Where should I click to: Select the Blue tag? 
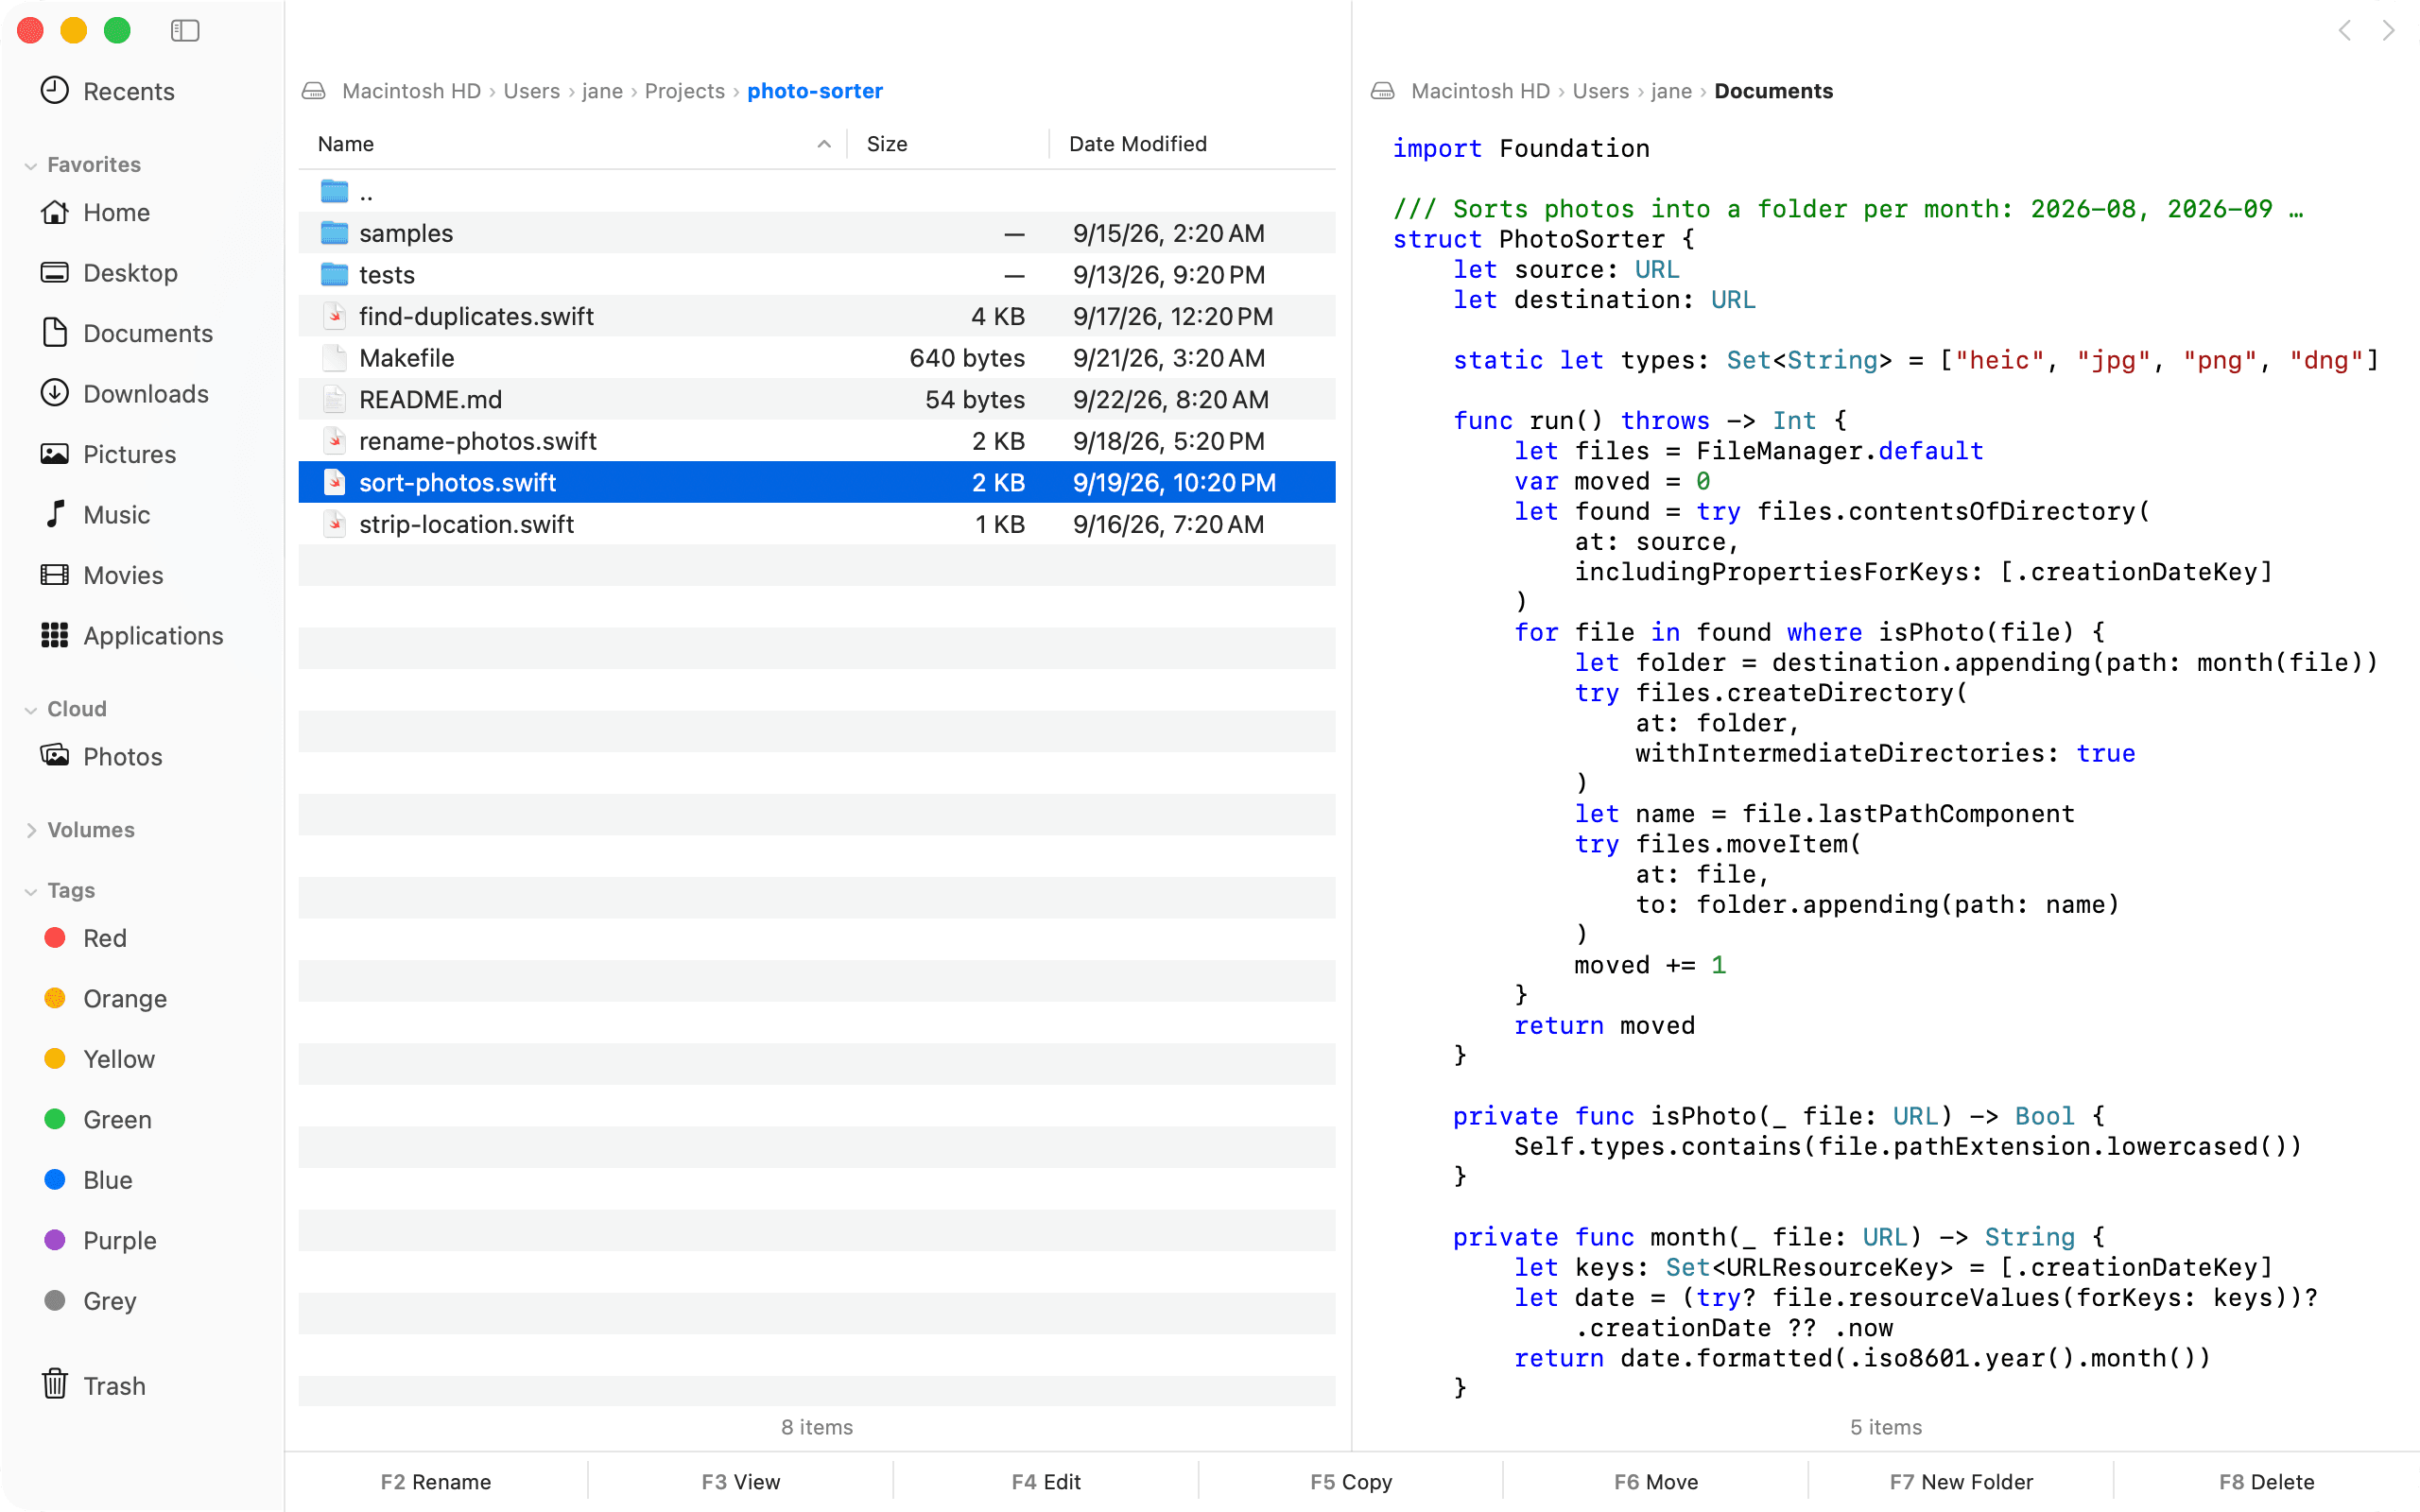click(x=89, y=1180)
